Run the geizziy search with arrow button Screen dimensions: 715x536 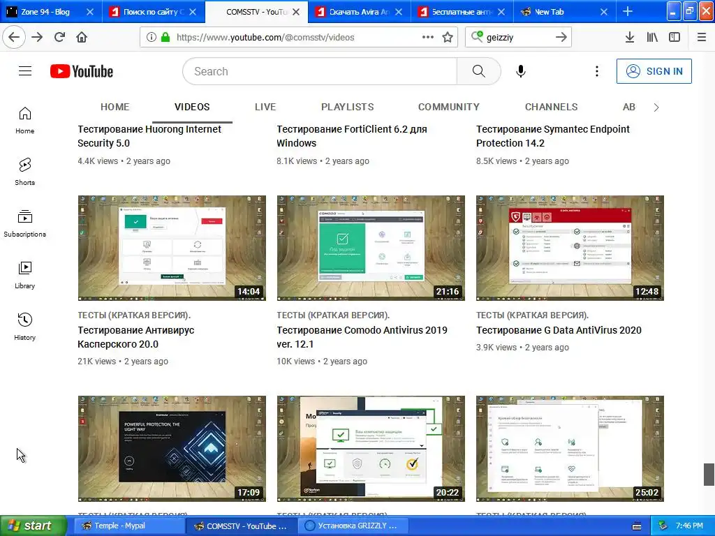pyautogui.click(x=561, y=37)
